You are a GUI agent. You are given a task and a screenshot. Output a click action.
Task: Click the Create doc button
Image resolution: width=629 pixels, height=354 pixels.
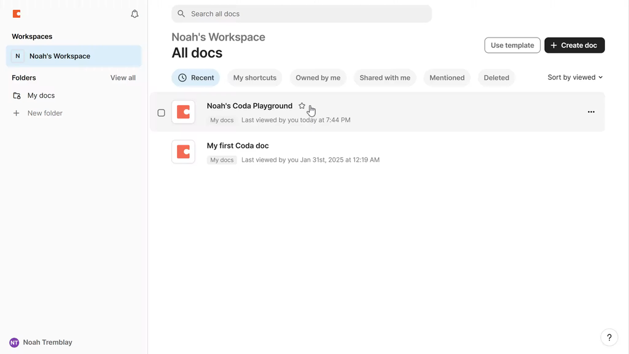pyautogui.click(x=574, y=45)
